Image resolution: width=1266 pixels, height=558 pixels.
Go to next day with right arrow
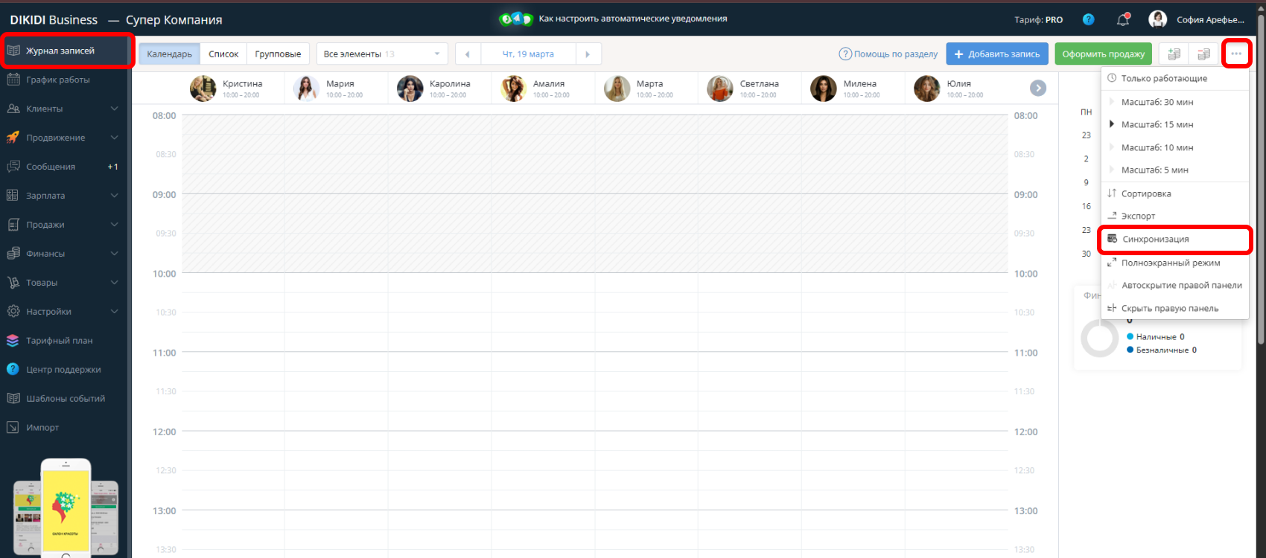click(x=588, y=54)
